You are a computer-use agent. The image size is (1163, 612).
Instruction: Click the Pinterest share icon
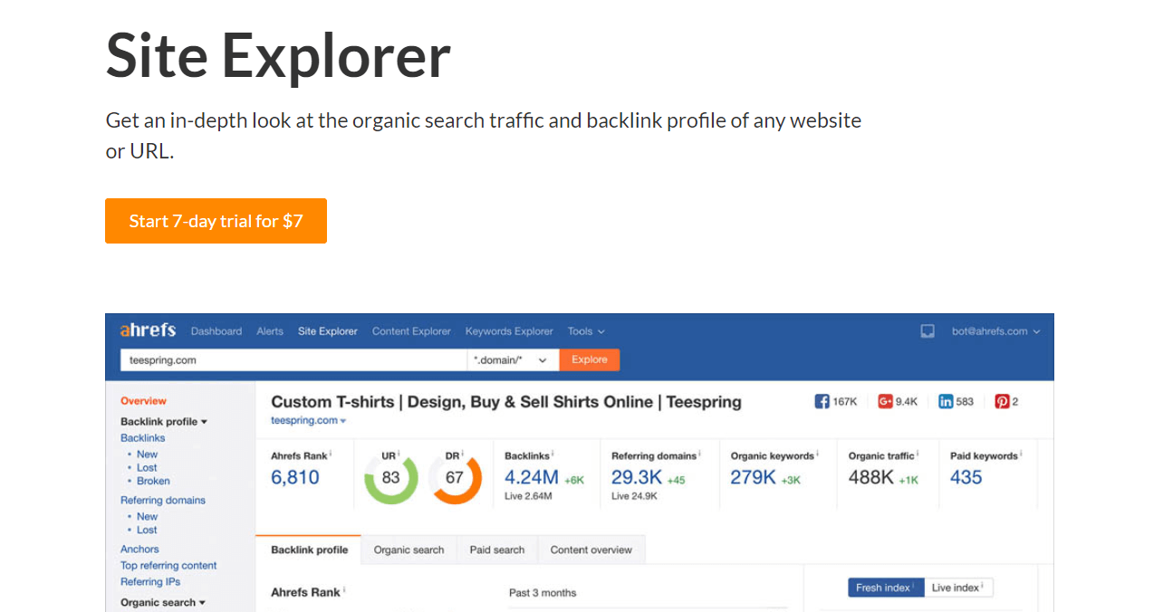click(1000, 401)
